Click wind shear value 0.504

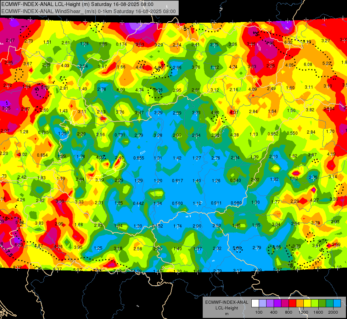point(329,109)
